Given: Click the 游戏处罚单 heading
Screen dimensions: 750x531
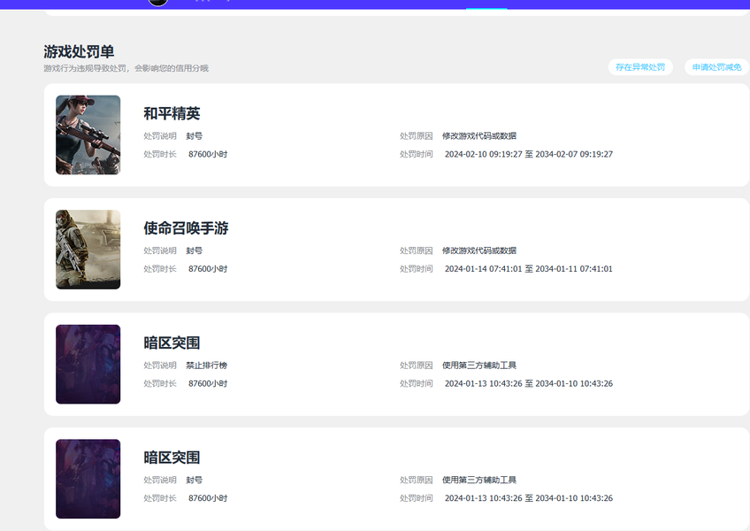Looking at the screenshot, I should [79, 51].
